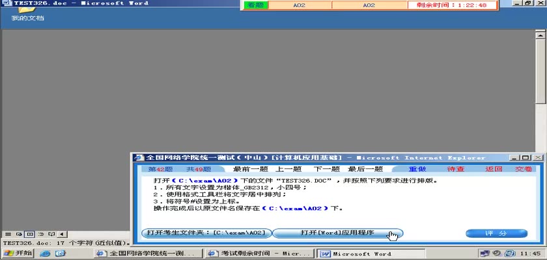Close the exam Internet Explorer window
The width and height of the screenshot is (547, 260).
click(x=538, y=158)
